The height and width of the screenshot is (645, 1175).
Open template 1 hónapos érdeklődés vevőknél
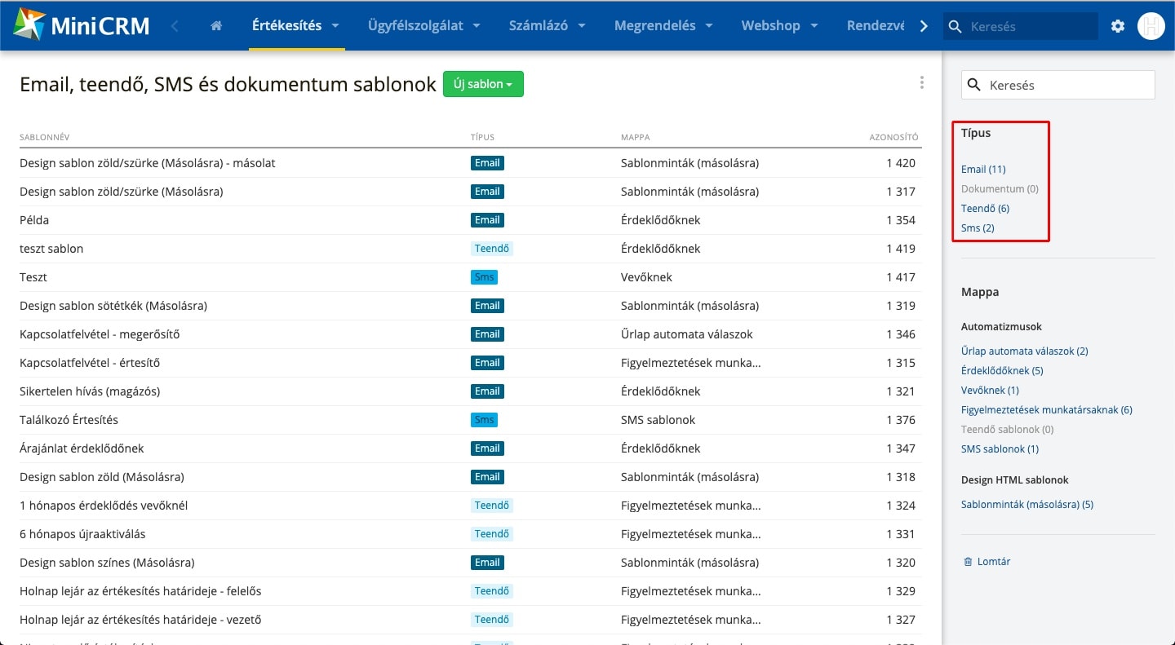point(104,506)
